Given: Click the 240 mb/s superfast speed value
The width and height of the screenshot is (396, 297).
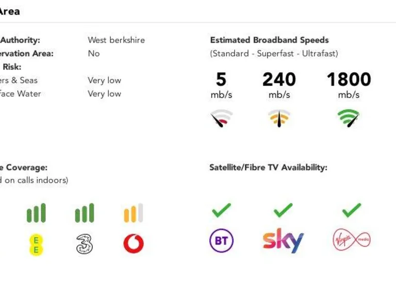Looking at the screenshot, I should (279, 79).
